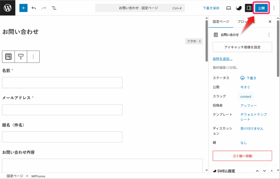Change discussion 受け付けません
The width and height of the screenshot is (280, 179).
pyautogui.click(x=252, y=129)
